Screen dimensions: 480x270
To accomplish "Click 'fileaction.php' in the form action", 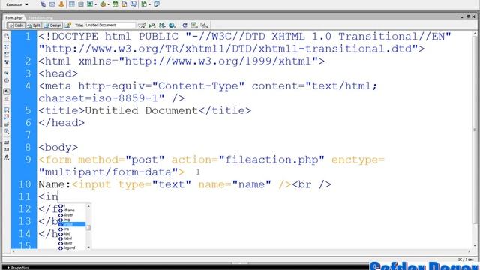I will tap(271, 160).
